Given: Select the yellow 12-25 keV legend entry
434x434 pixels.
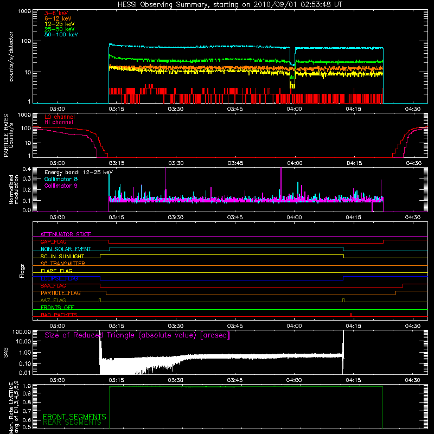Looking at the screenshot, I should pos(59,24).
